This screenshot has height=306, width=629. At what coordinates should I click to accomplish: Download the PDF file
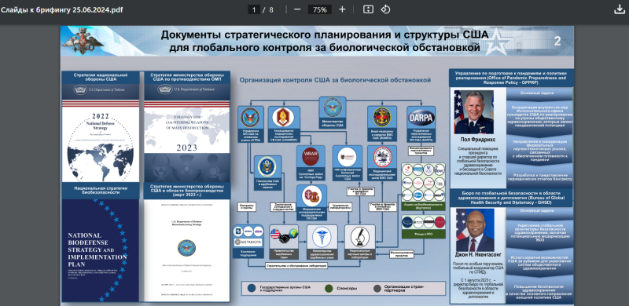click(620, 9)
